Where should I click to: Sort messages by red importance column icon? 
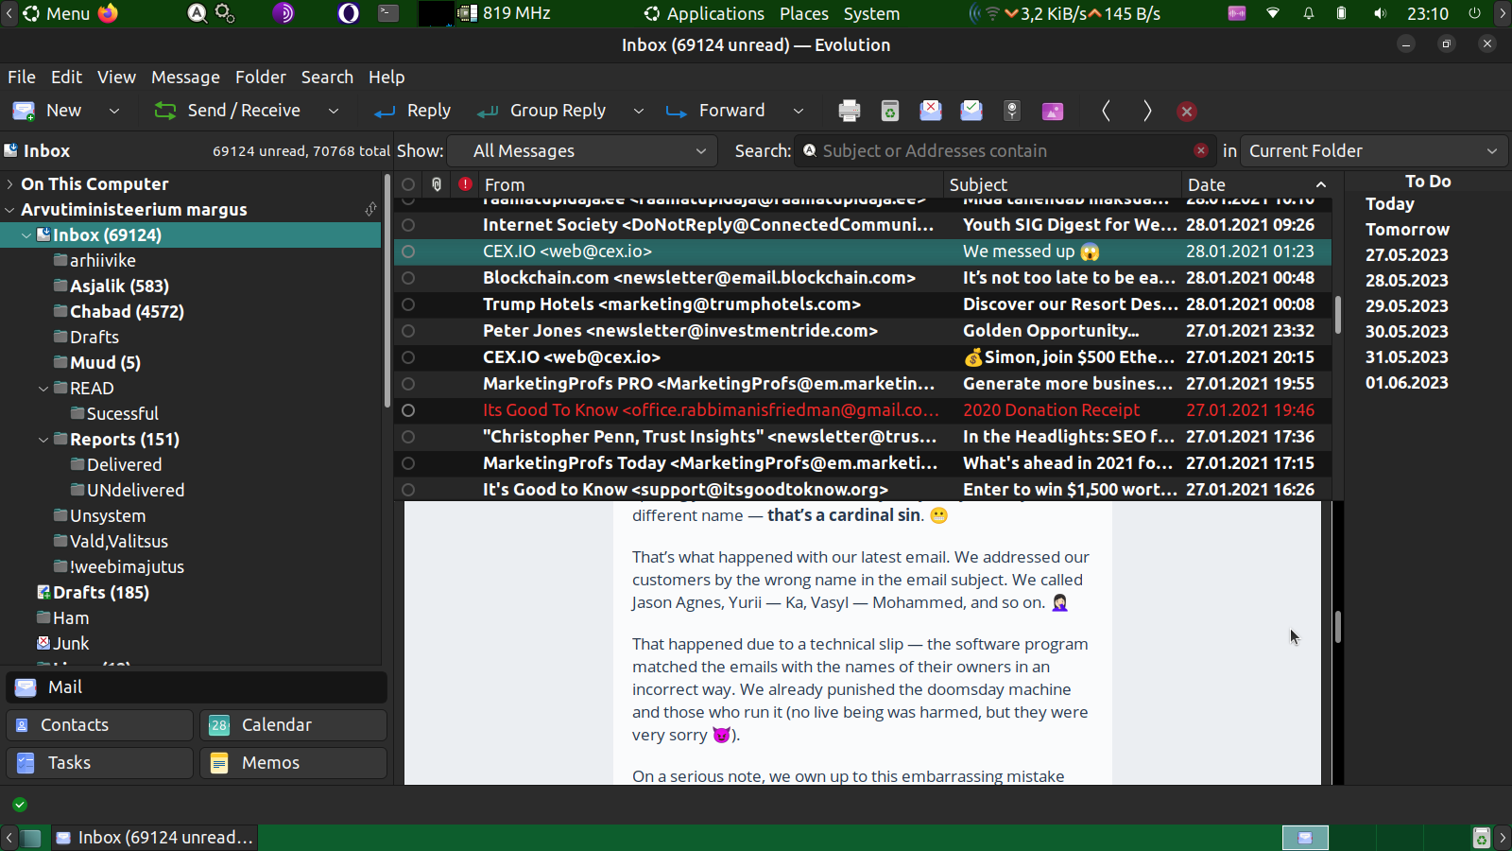point(465,184)
